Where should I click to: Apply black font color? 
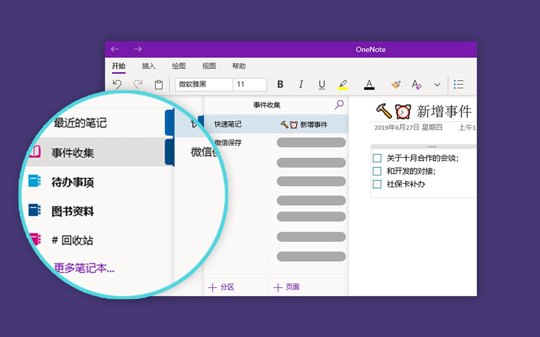tap(369, 85)
